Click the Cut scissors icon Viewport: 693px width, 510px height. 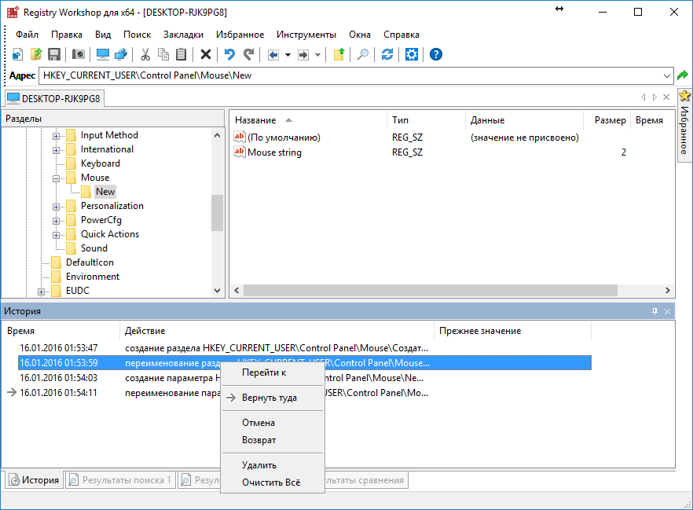[145, 54]
